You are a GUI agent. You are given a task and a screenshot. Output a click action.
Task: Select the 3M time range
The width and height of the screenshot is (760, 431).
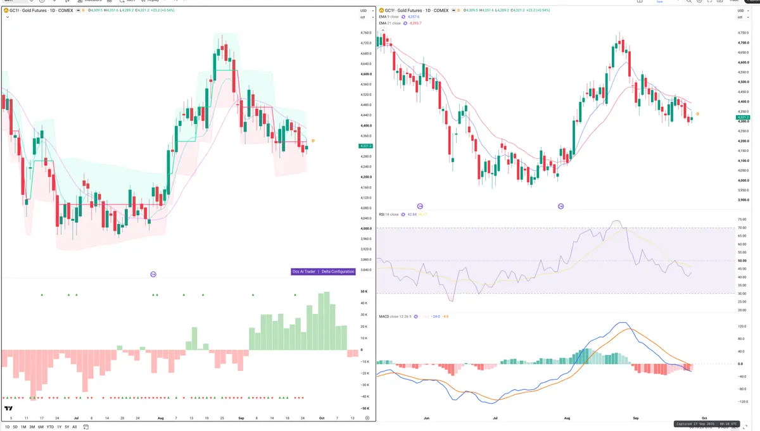(x=32, y=427)
